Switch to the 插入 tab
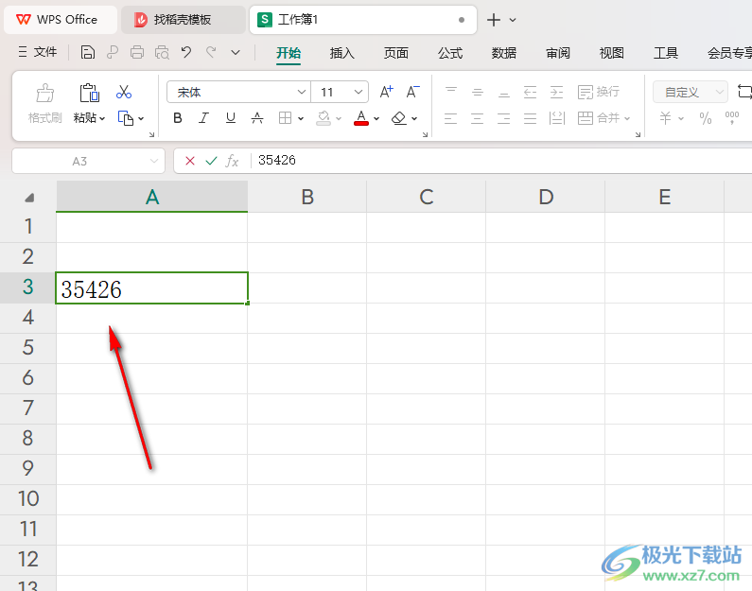The image size is (752, 591). (342, 53)
